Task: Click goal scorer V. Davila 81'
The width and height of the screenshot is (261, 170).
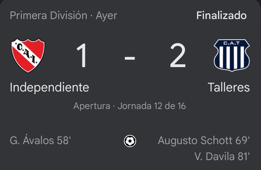Action: [x=222, y=157]
